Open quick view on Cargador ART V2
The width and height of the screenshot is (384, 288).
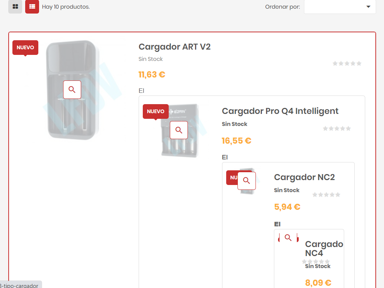click(72, 90)
